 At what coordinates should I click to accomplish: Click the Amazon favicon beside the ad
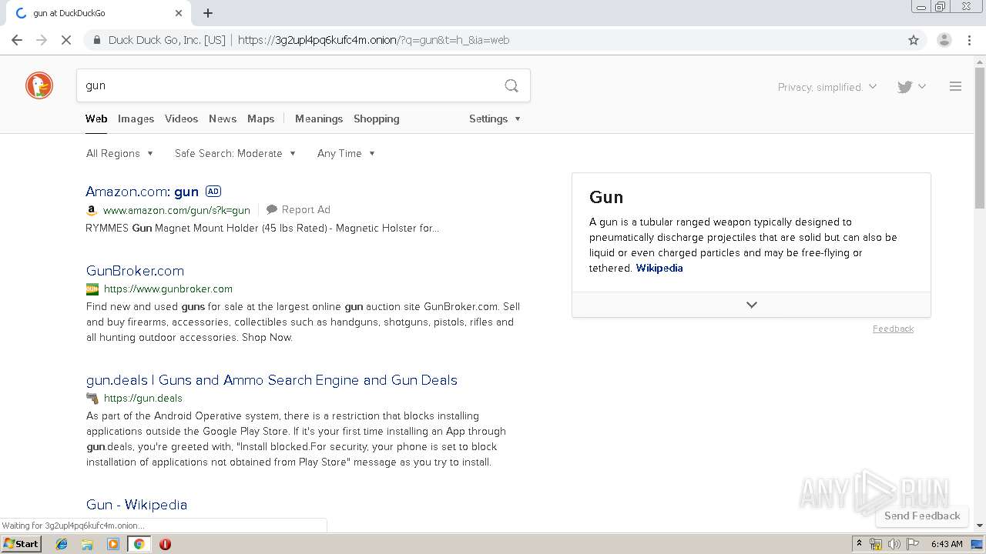tap(92, 210)
